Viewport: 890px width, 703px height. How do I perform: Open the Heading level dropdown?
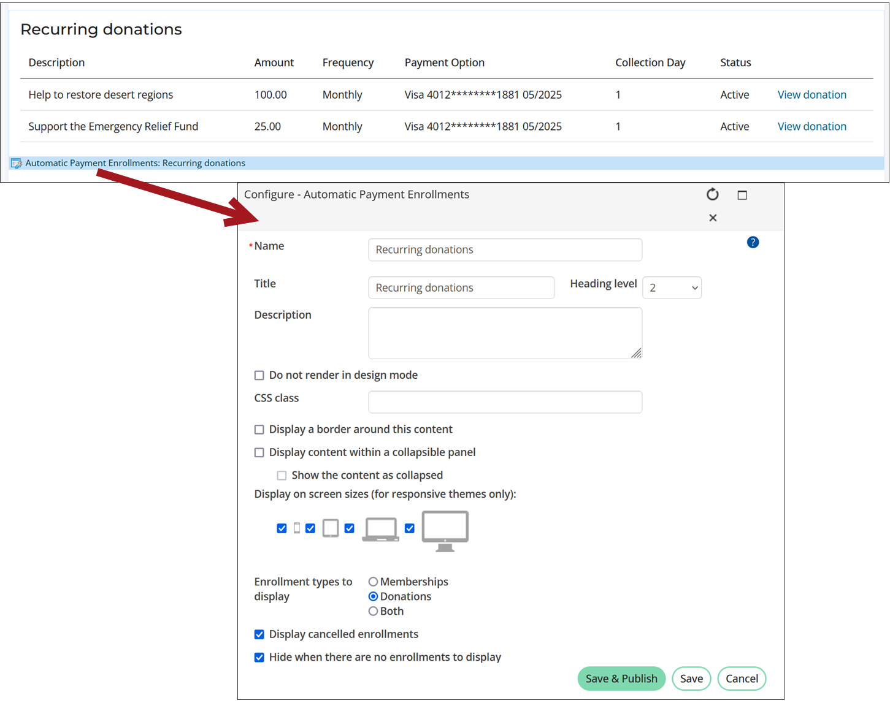672,287
